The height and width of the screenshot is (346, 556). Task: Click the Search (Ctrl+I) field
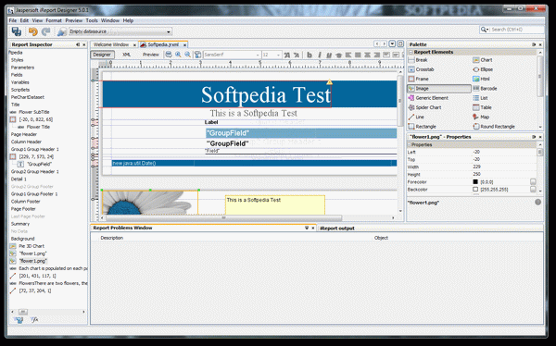(x=516, y=30)
